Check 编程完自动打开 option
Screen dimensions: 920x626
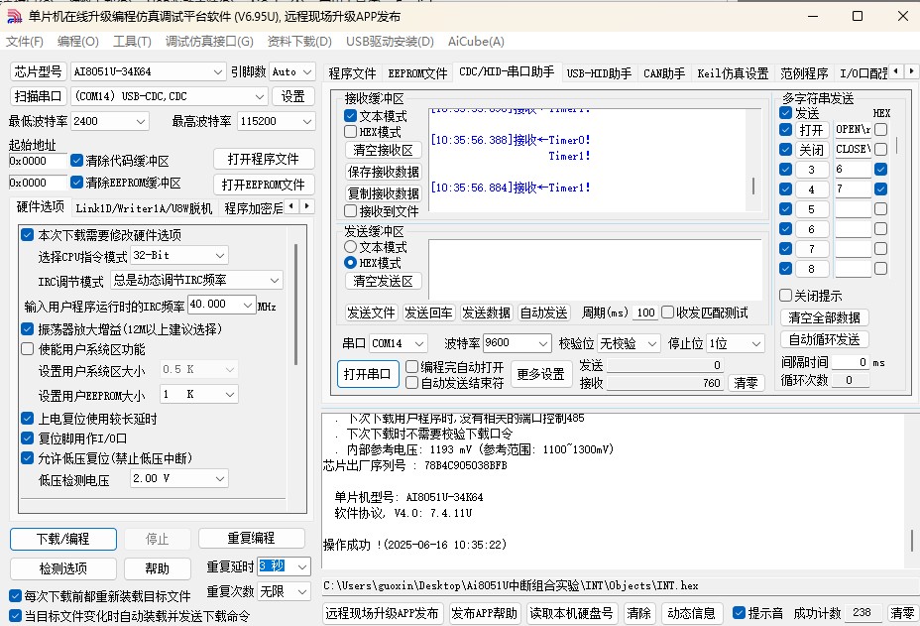pos(411,367)
